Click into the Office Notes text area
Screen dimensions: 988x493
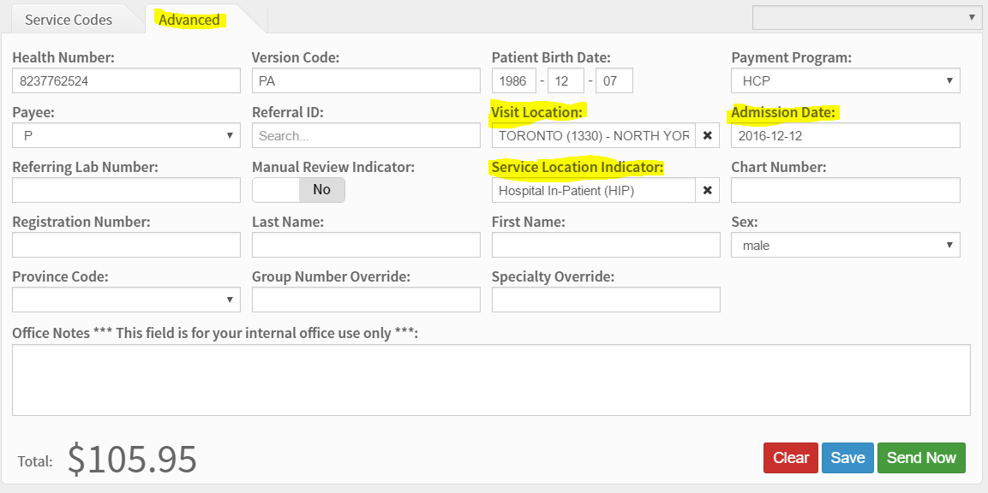[491, 379]
